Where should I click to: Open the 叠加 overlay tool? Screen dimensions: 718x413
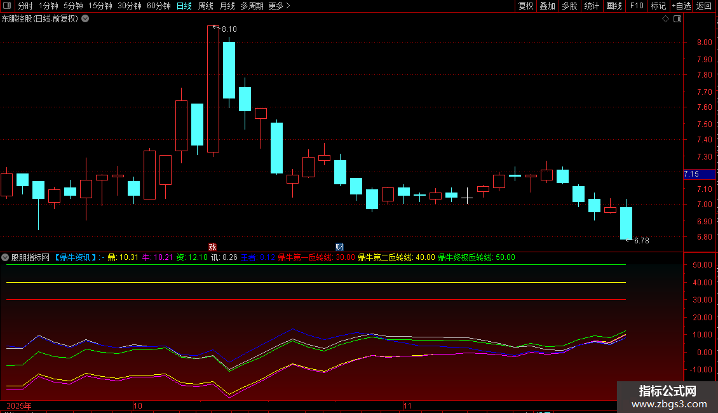[x=547, y=6]
